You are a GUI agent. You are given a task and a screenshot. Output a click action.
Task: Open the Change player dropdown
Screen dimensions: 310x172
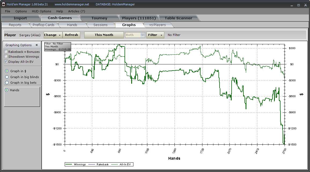53,35
